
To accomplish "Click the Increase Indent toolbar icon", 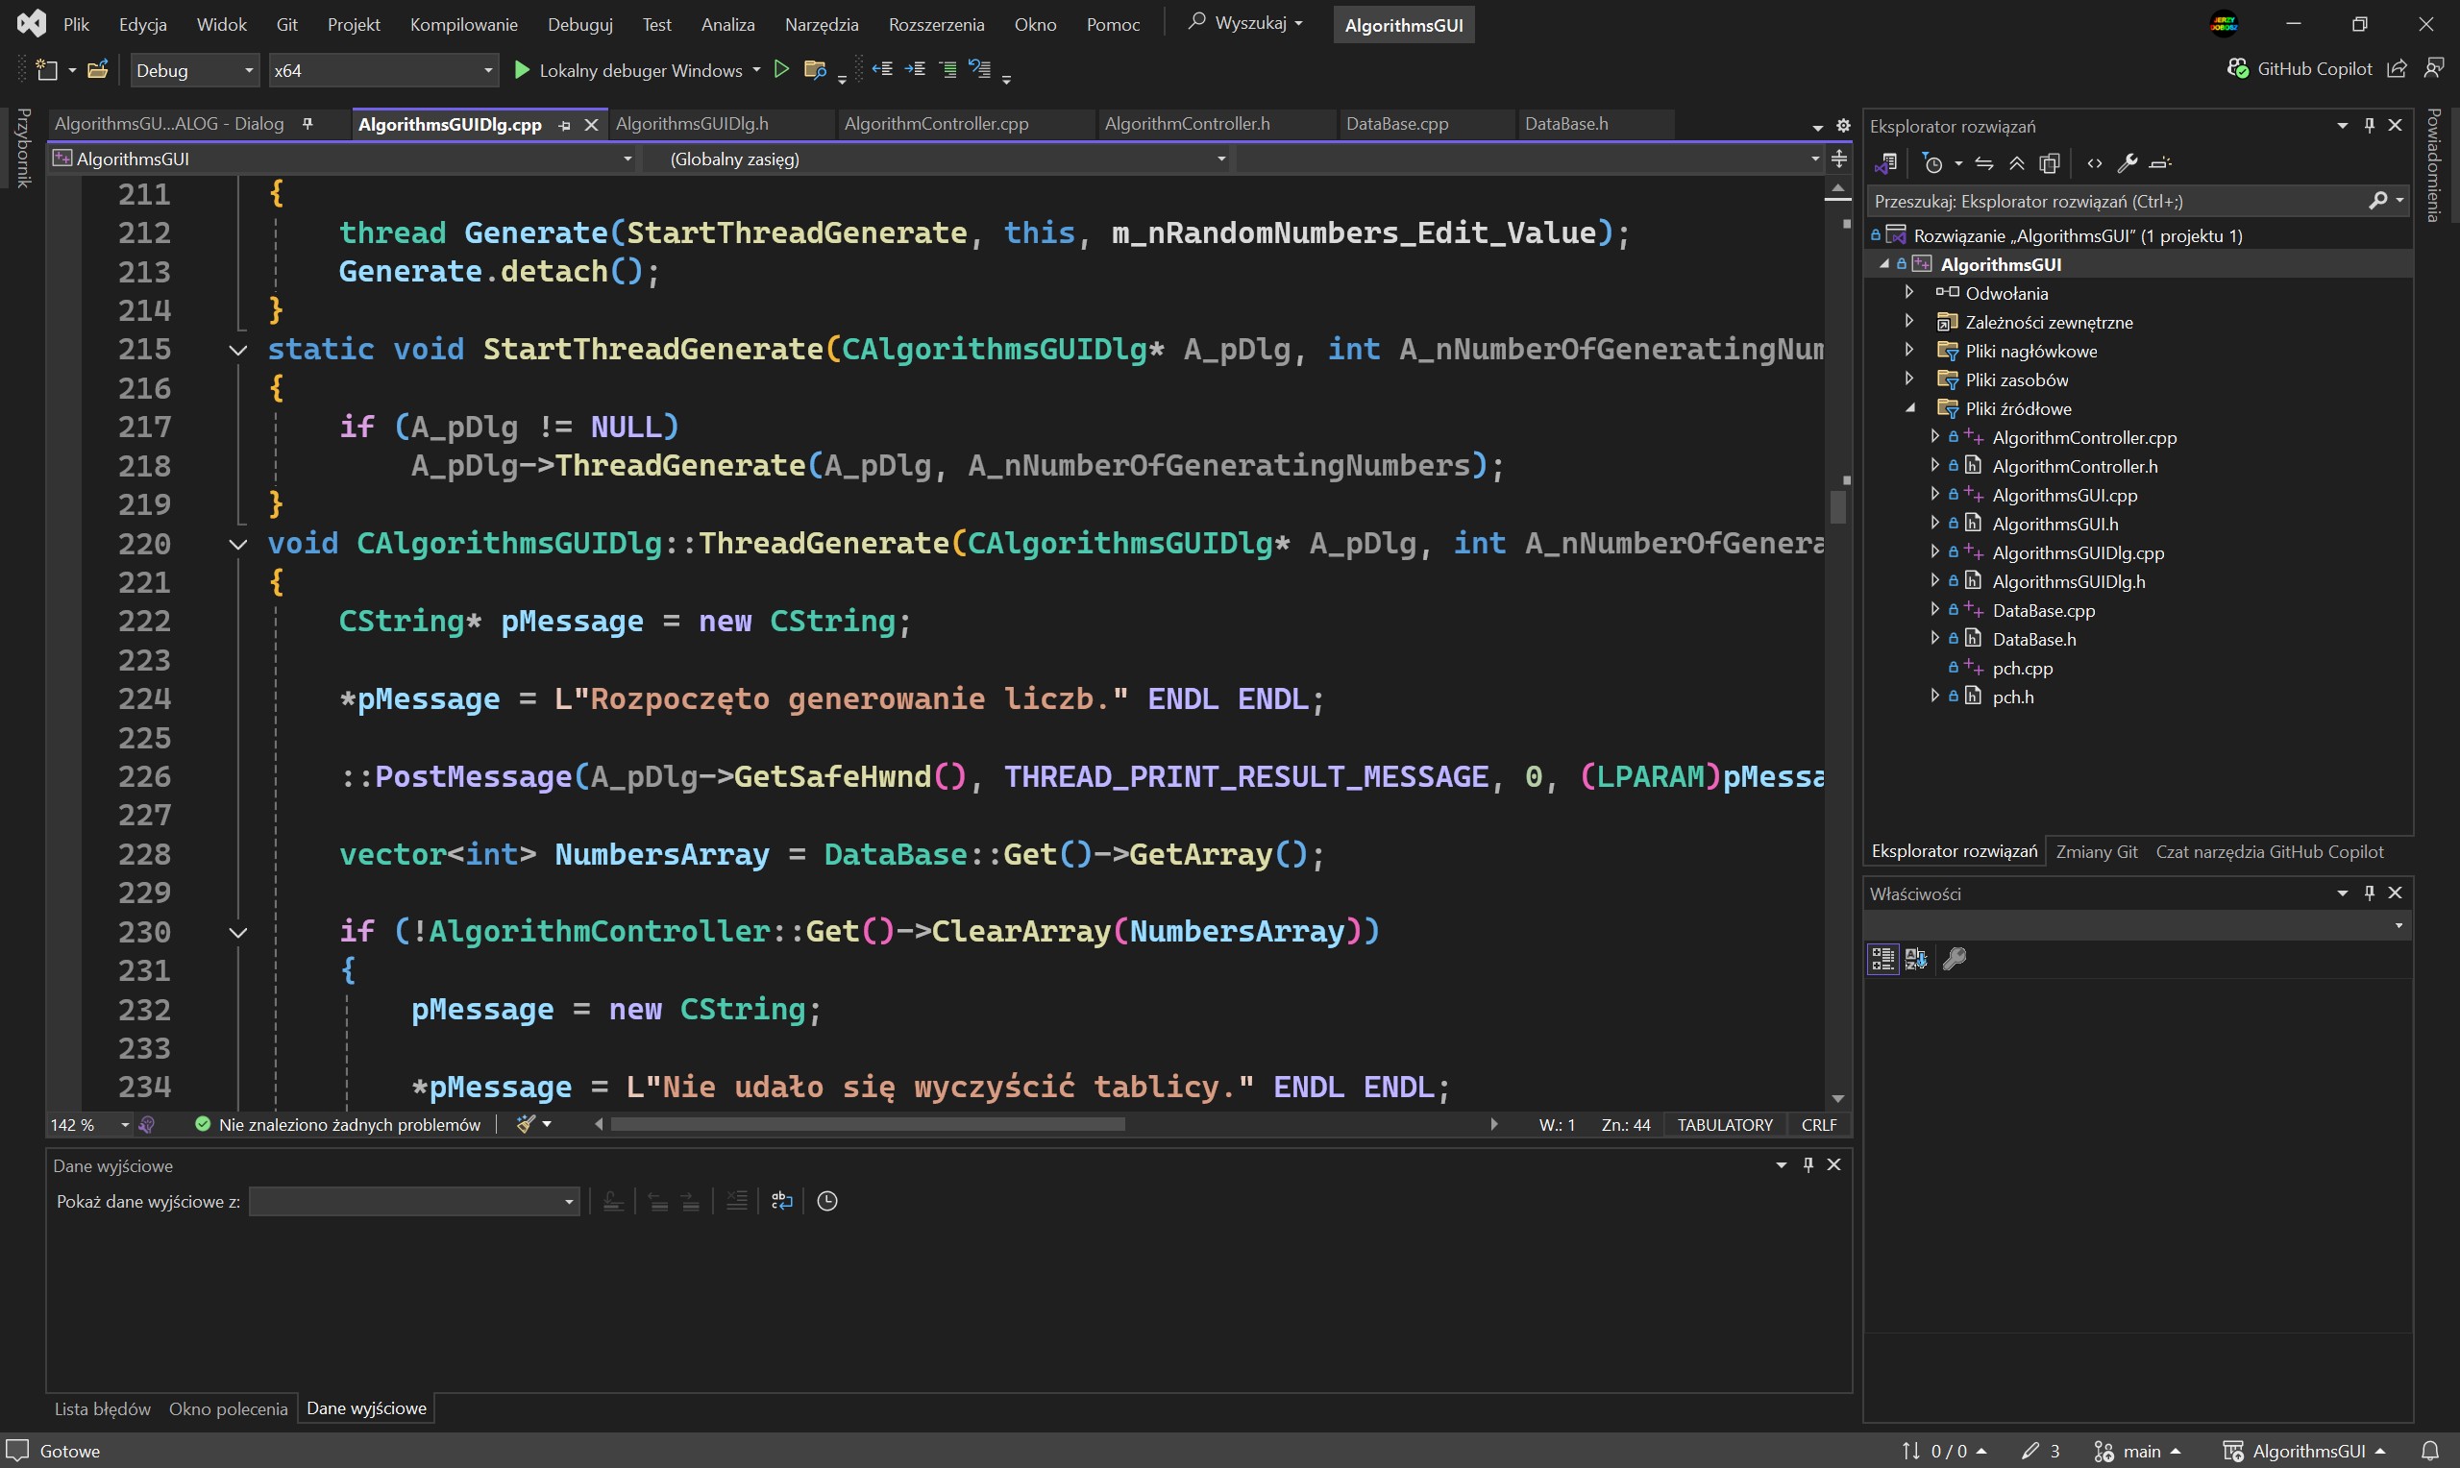I will click(x=916, y=69).
